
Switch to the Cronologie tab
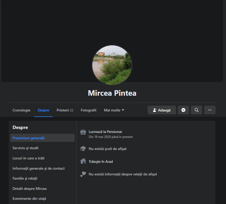pos(21,110)
